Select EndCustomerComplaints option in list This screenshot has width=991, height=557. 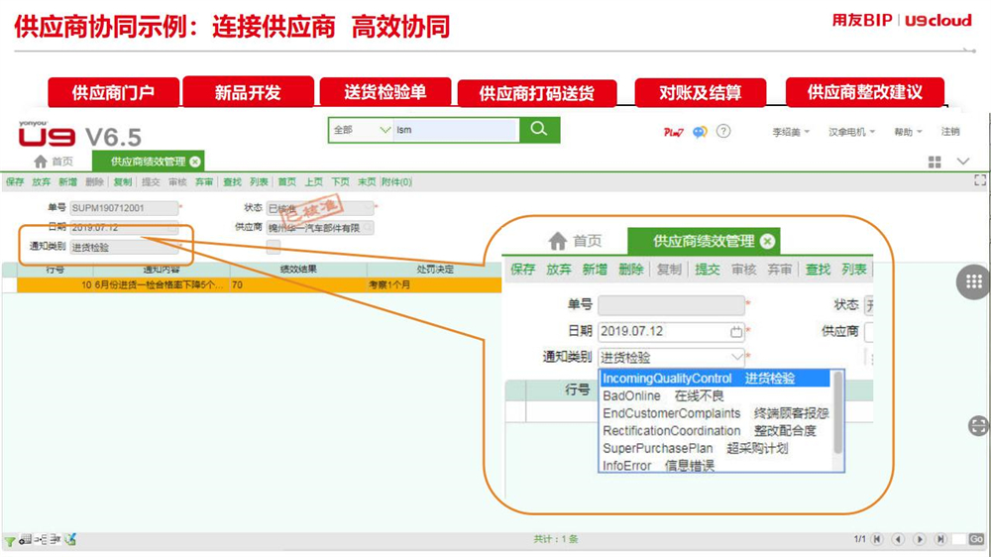(715, 413)
